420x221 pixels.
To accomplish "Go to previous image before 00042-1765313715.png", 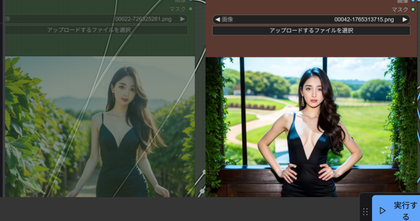I will coord(217,20).
